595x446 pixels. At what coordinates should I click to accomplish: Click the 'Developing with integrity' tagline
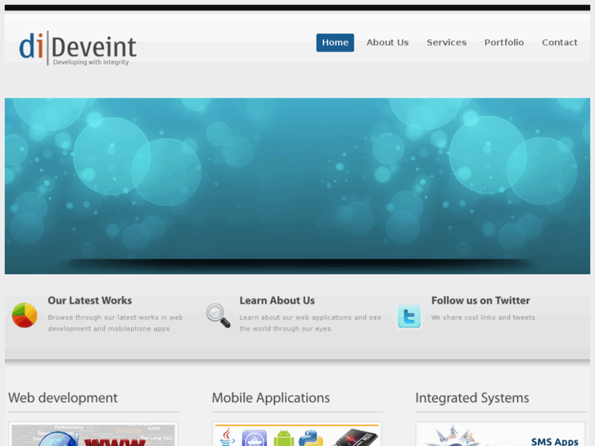[91, 62]
